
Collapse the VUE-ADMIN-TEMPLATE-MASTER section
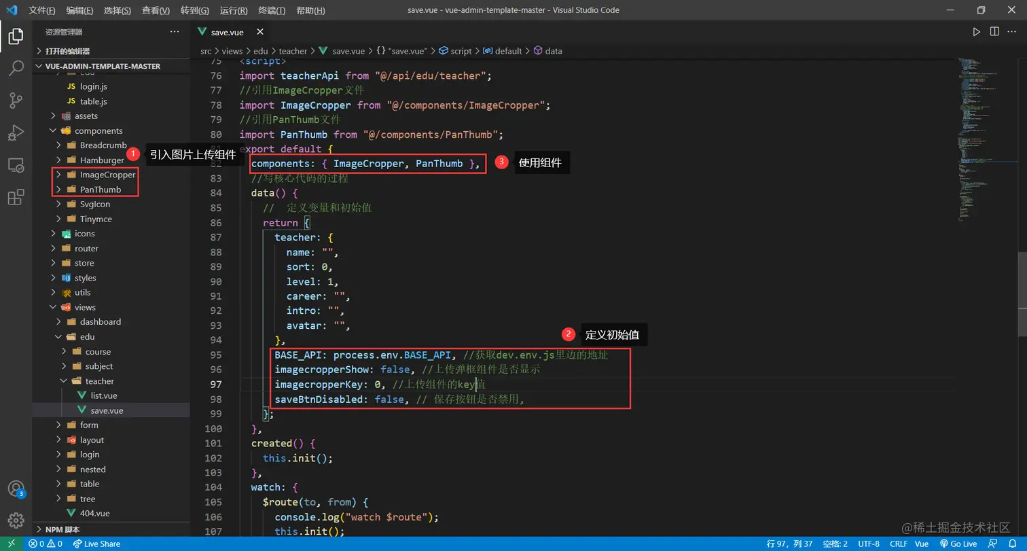pos(111,67)
